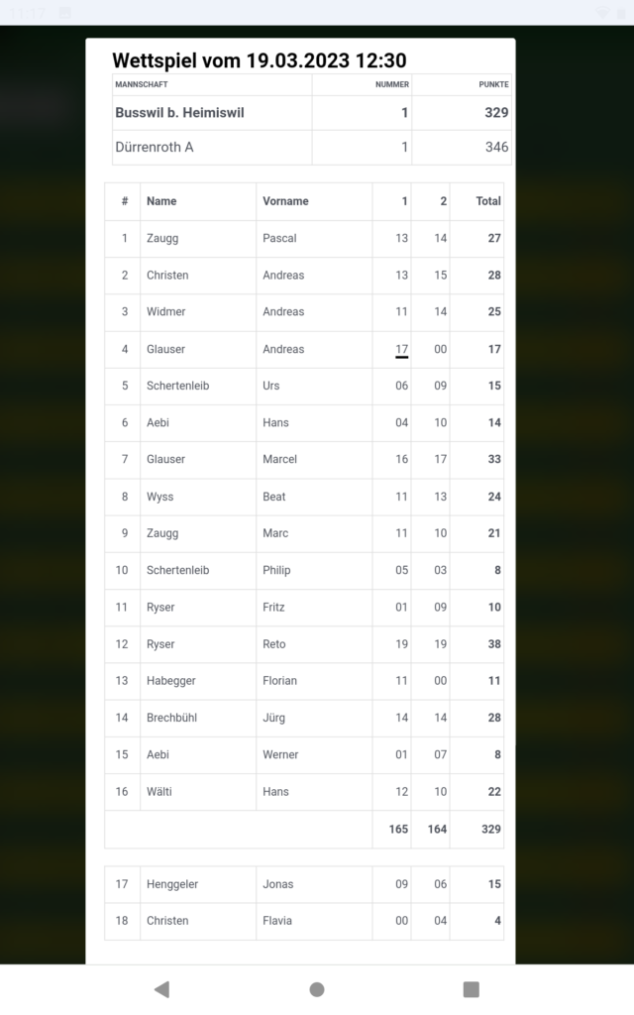Open recent apps with square button
Screen dimensions: 634x1015
tap(472, 989)
